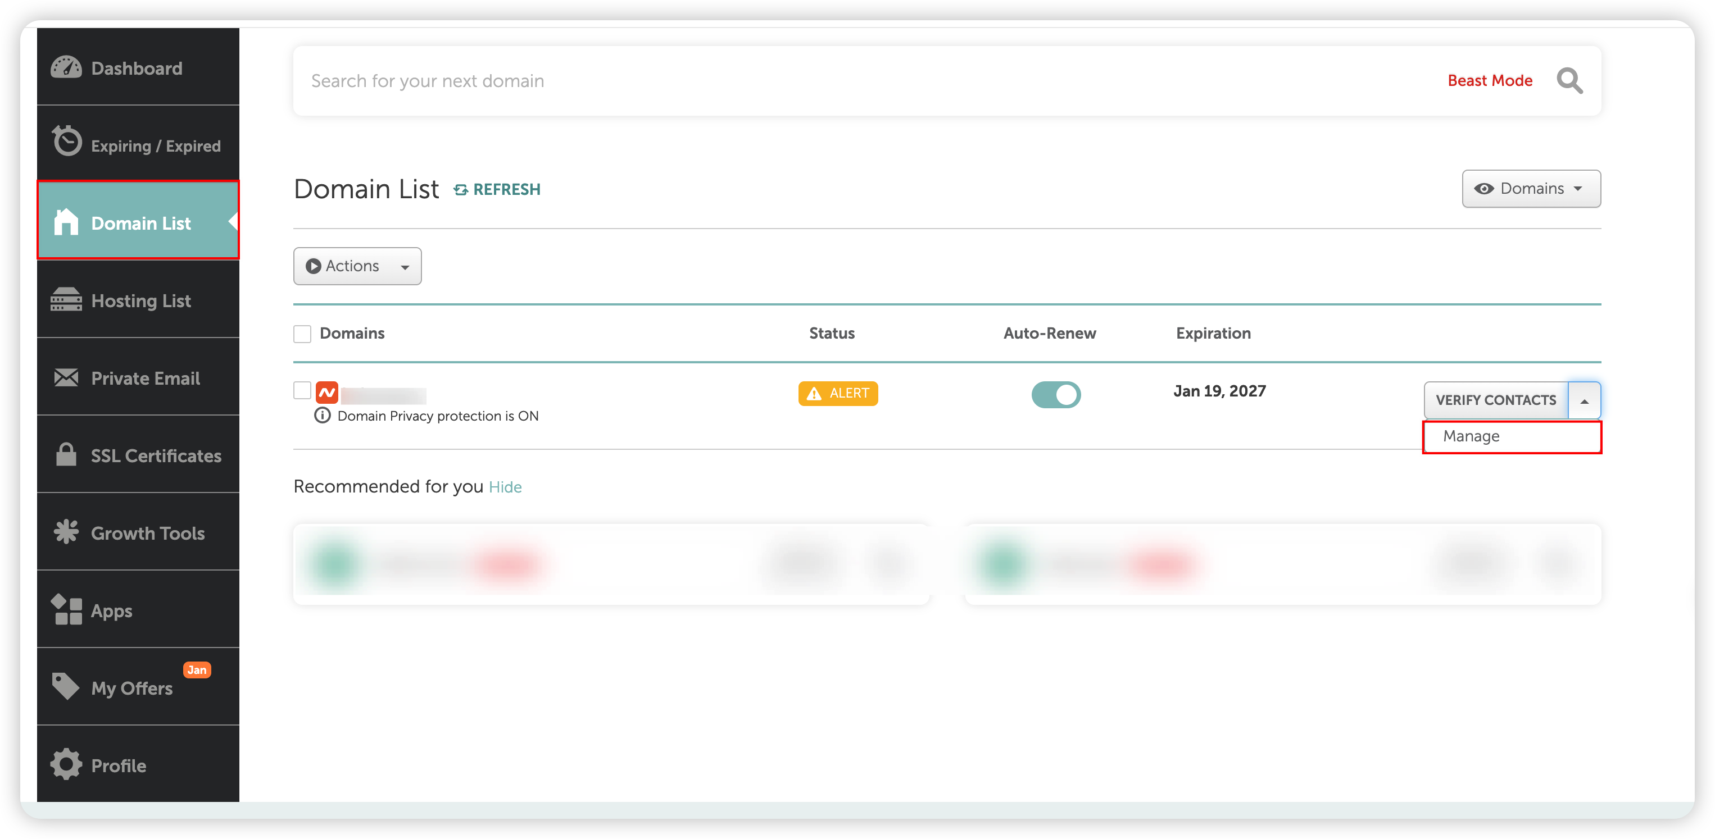This screenshot has height=839, width=1715.
Task: Click the Dashboard speedometer icon
Action: [66, 68]
